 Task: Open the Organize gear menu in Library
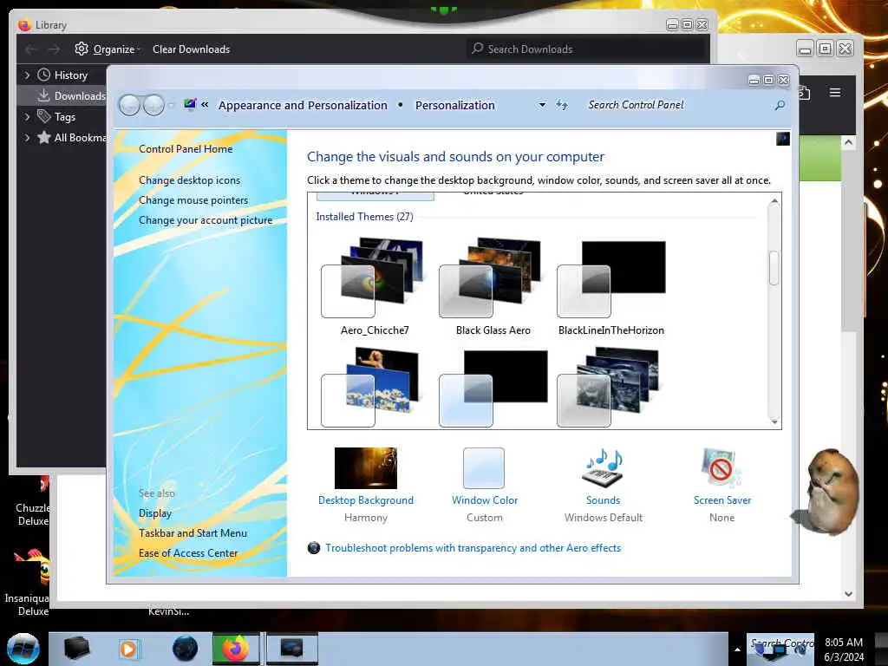pyautogui.click(x=107, y=49)
